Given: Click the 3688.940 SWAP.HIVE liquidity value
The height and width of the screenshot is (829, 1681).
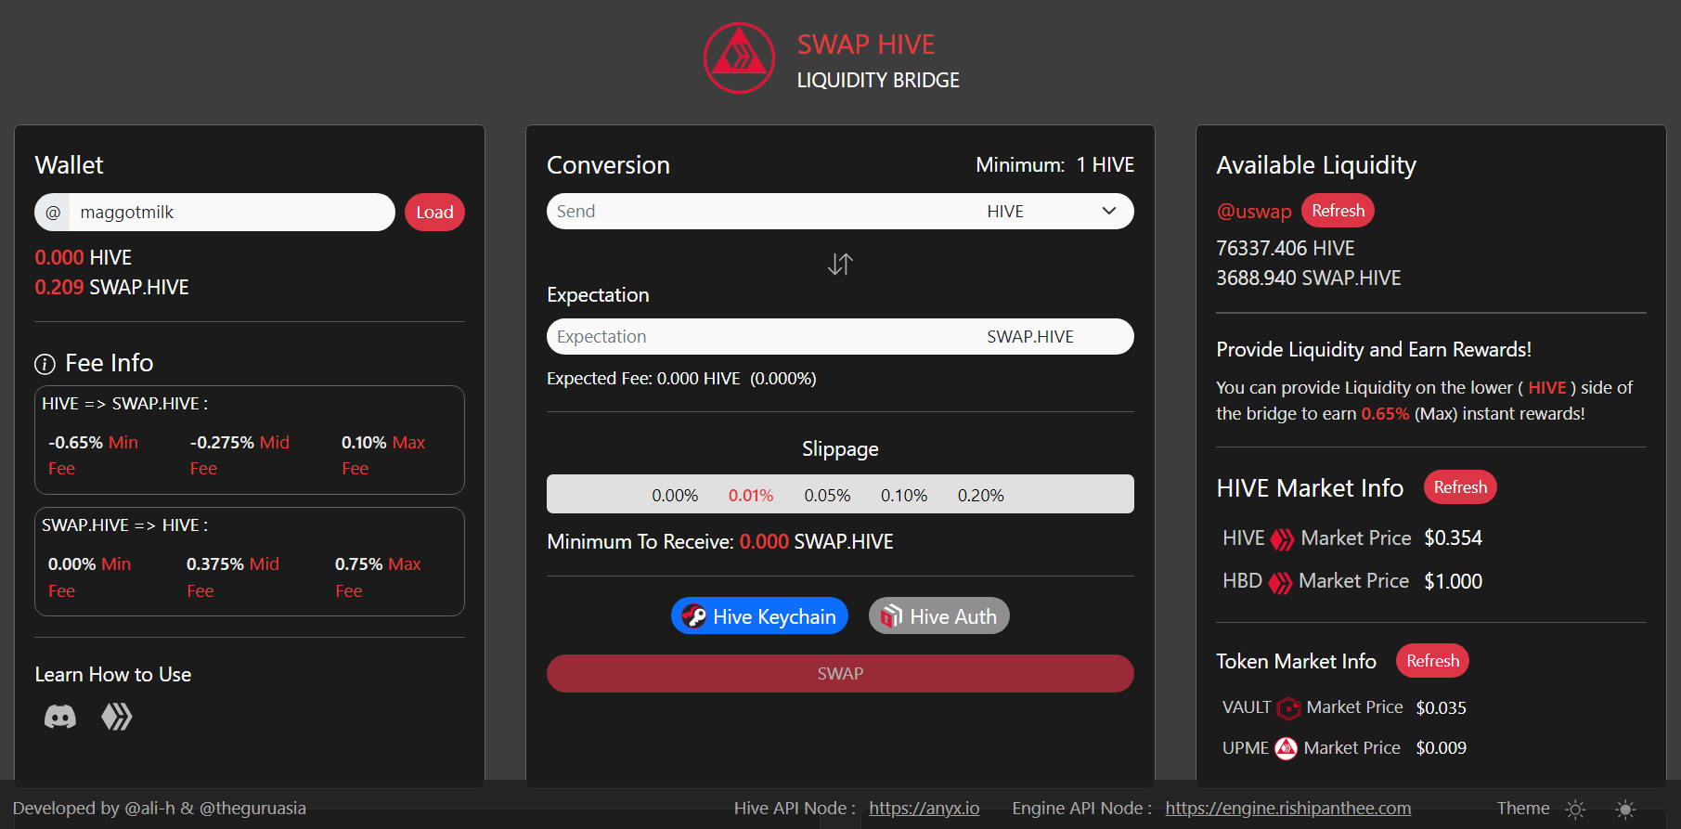Looking at the screenshot, I should 1309,278.
